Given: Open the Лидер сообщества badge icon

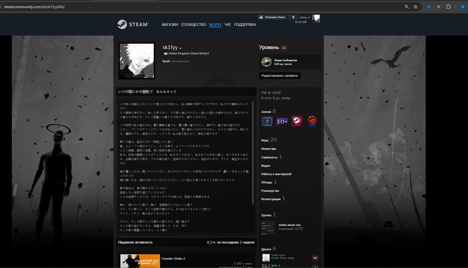Looking at the screenshot, I should 266,62.
